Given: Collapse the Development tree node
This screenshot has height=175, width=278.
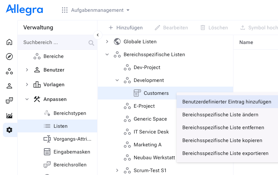Looking at the screenshot, I should coord(117,80).
